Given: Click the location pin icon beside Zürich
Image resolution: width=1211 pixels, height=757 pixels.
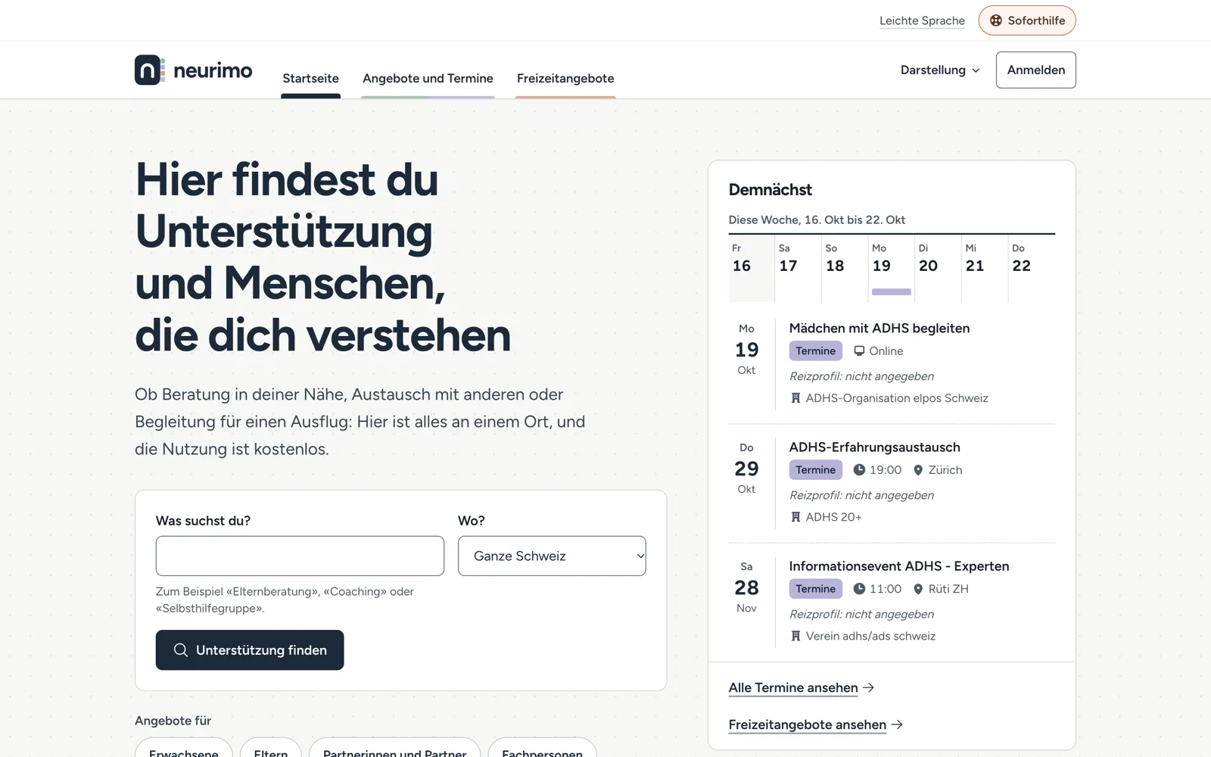Looking at the screenshot, I should [918, 470].
